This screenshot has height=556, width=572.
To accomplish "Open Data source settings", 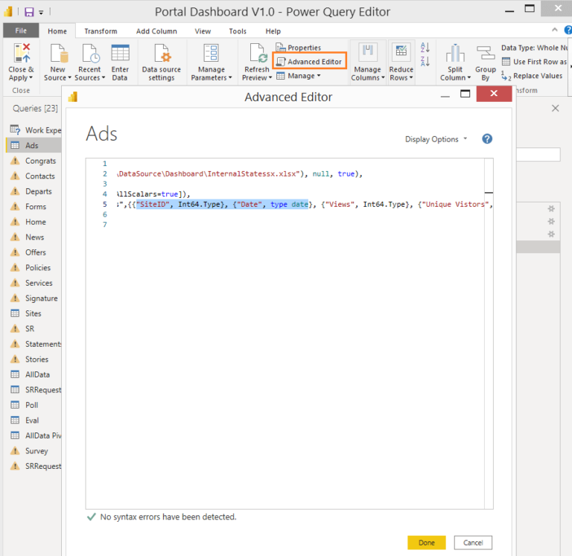I will [162, 63].
